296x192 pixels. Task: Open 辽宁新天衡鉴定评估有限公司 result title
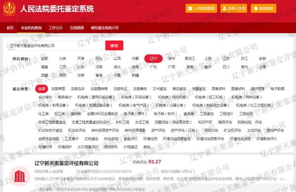pos(67,163)
